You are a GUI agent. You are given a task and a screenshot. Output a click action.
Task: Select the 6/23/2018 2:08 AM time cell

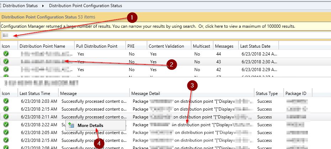[x=39, y=148]
